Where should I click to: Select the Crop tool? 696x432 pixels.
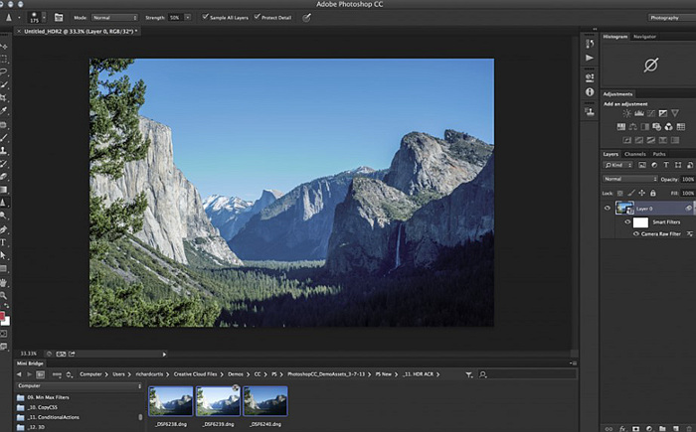(5, 97)
